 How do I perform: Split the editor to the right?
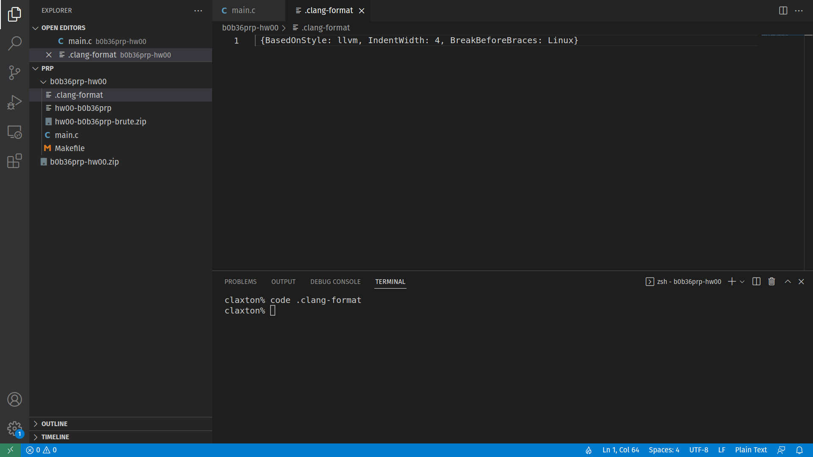(x=783, y=11)
